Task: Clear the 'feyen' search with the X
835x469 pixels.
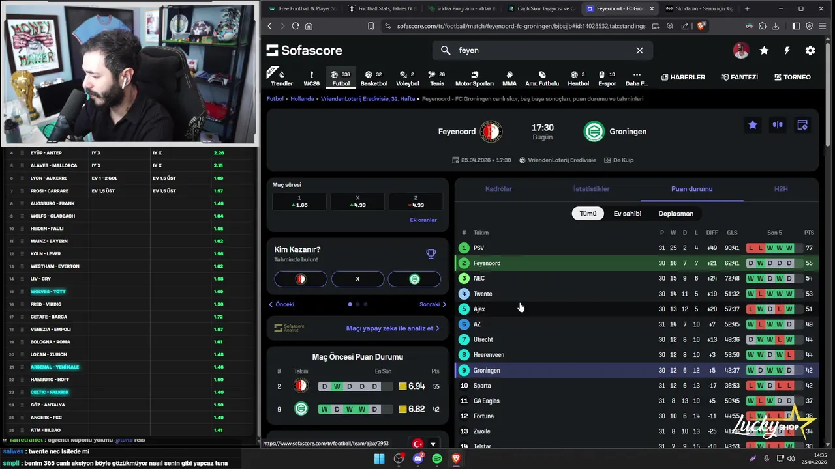Action: [x=640, y=50]
